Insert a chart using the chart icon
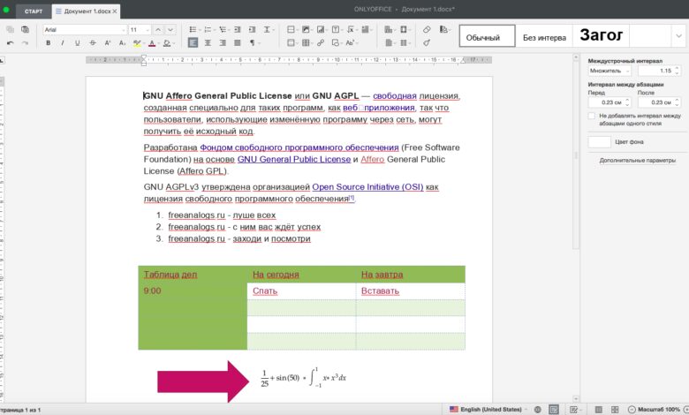689x415 pixels. 321,29
